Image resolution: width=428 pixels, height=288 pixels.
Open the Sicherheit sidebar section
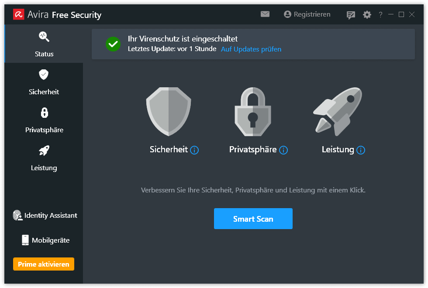44,82
